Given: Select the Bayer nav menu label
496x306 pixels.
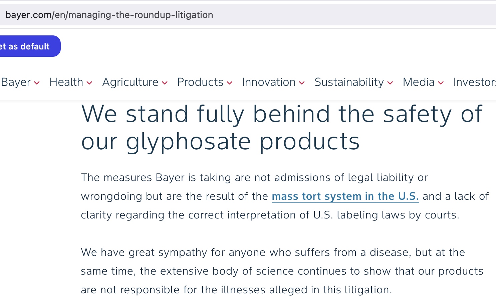Looking at the screenshot, I should pyautogui.click(x=16, y=82).
